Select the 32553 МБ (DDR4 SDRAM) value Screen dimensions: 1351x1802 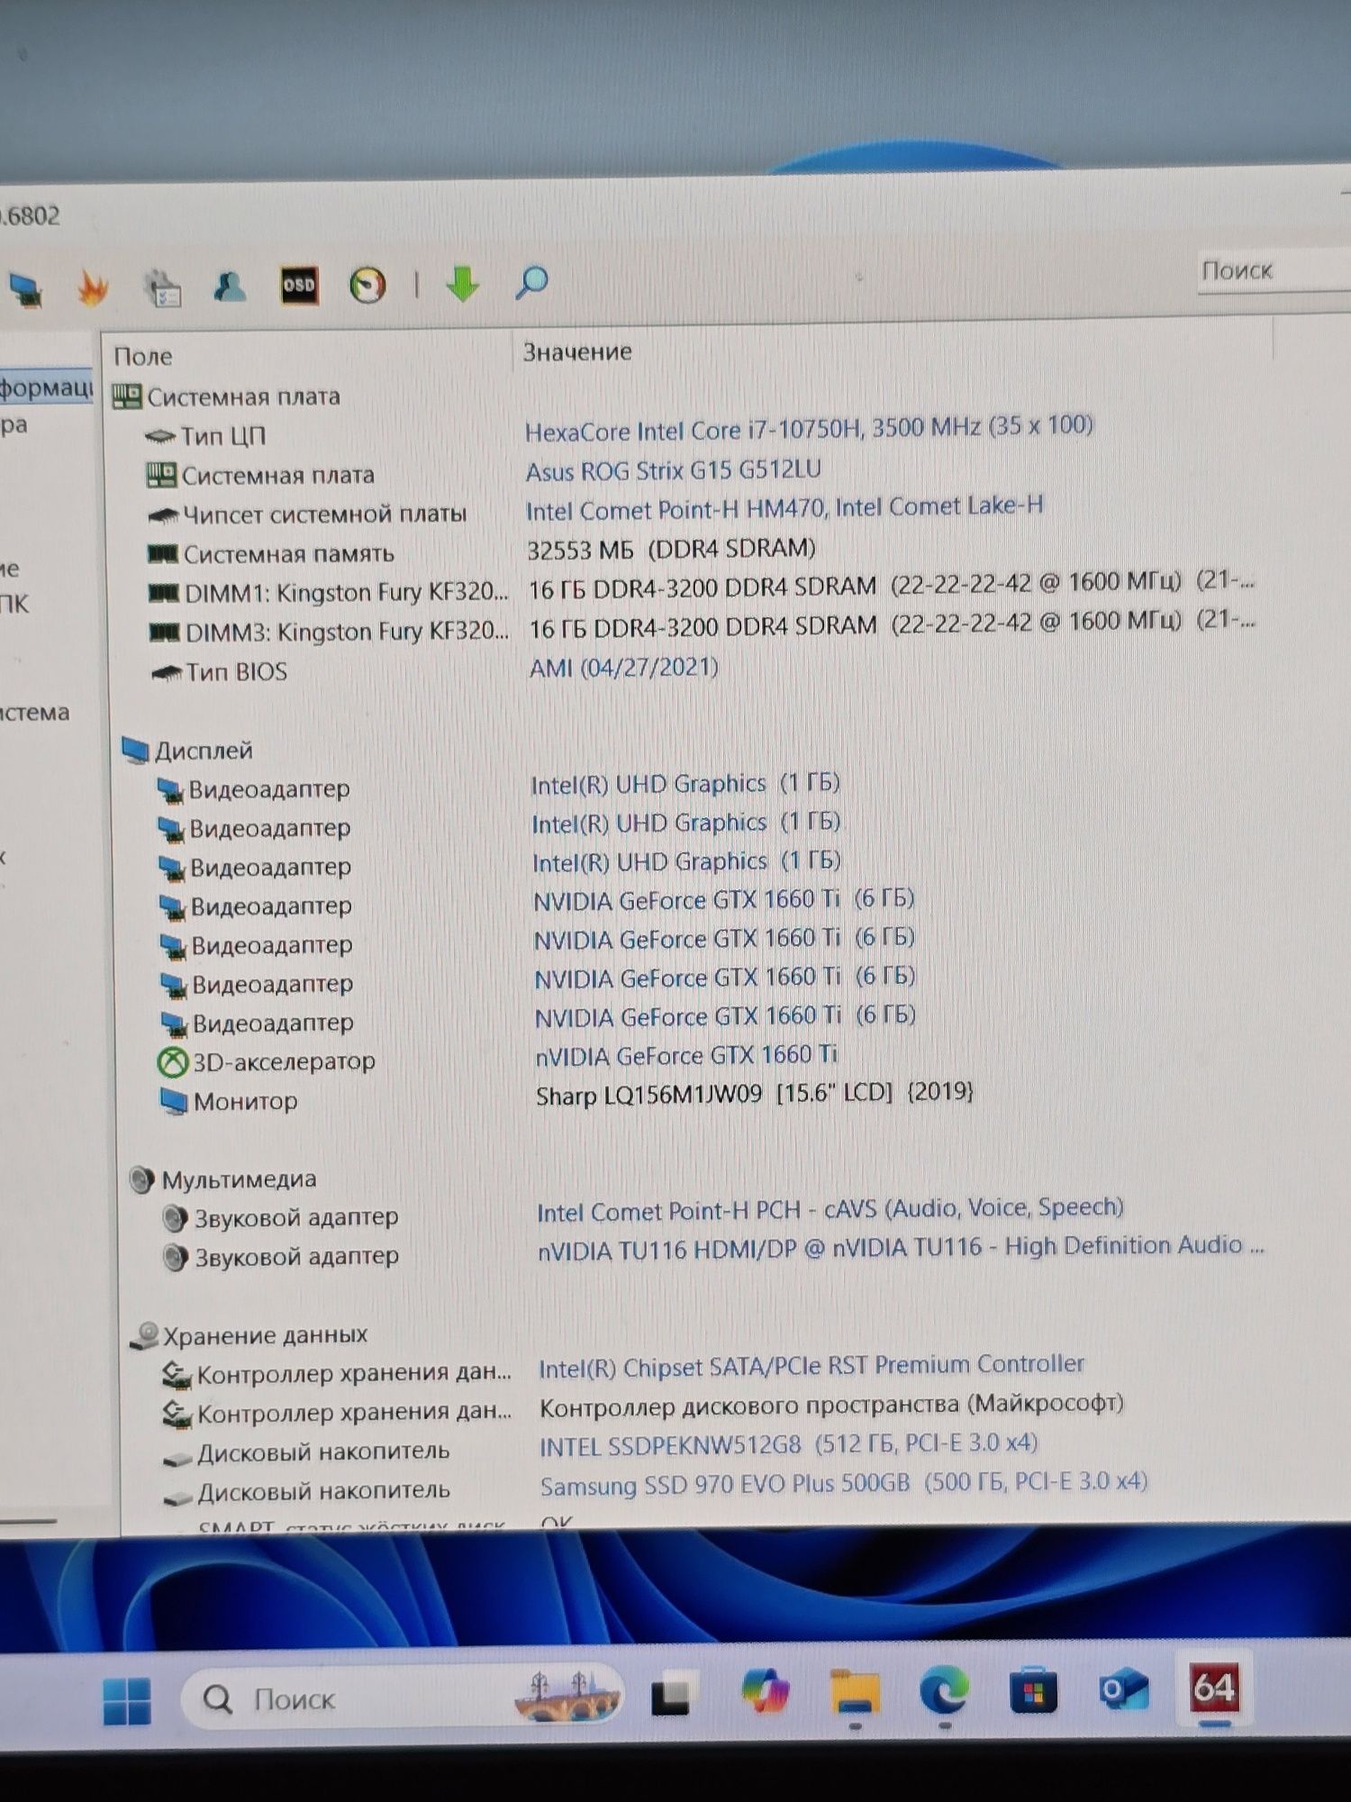click(671, 549)
